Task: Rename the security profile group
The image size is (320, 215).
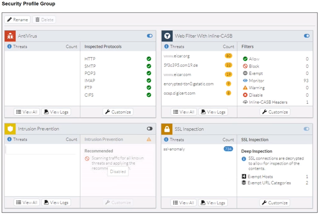Action: 18,20
